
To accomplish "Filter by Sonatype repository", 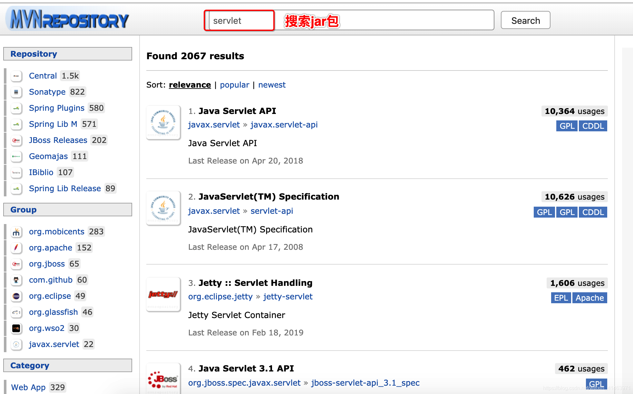I will (x=47, y=92).
